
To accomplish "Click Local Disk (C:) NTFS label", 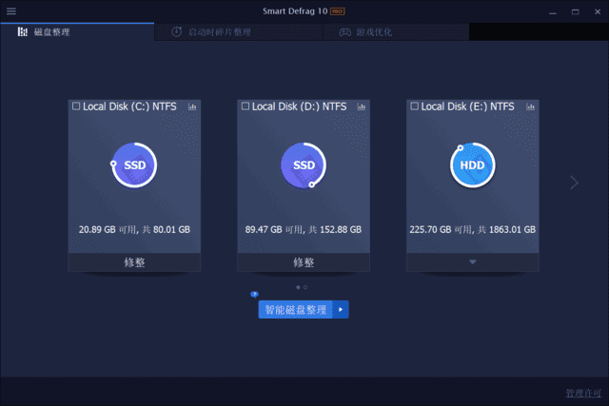I will point(129,106).
